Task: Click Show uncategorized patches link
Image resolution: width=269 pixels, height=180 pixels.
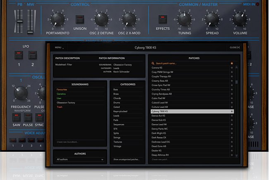Action: click(x=126, y=160)
